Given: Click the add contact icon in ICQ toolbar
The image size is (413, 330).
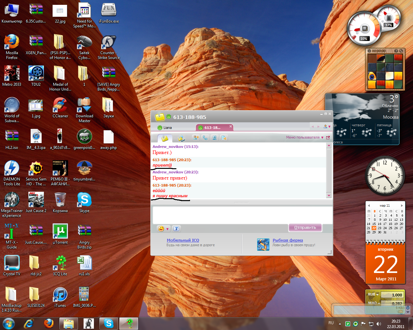Looking at the screenshot, I should point(196,138).
